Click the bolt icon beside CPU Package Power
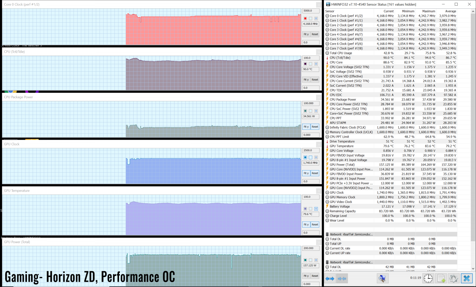476x287 pixels. 327,99
